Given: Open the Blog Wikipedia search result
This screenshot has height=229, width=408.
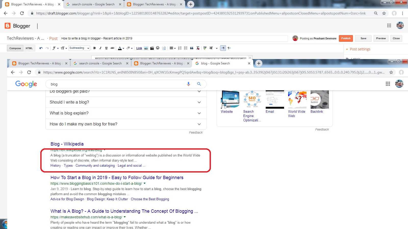Looking at the screenshot, I should coord(67,144).
